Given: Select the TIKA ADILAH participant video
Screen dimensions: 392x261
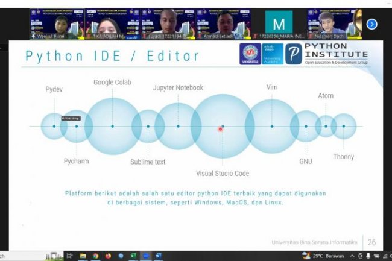Looking at the screenshot, I should [113, 24].
